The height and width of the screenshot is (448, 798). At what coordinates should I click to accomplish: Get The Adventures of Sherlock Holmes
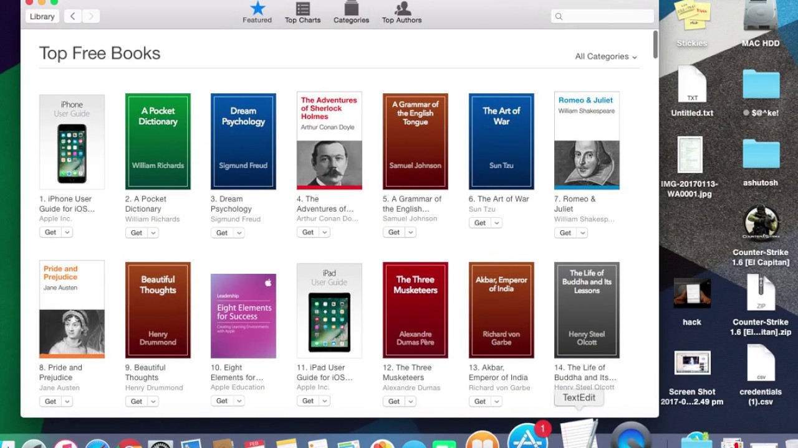pyautogui.click(x=308, y=232)
